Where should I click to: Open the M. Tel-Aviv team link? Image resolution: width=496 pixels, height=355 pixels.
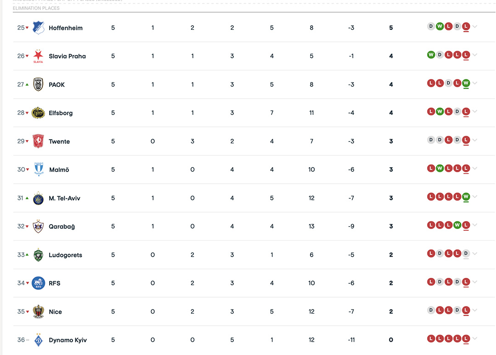65,198
